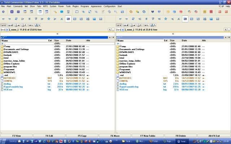This screenshot has height=144, width=231.
Task: Click the back arrow in the right panel toolbar
Action: pyautogui.click(x=120, y=19)
